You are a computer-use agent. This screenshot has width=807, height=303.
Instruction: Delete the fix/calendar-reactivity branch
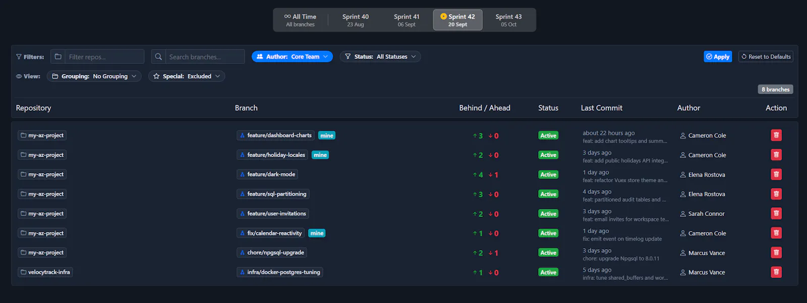[x=776, y=233]
